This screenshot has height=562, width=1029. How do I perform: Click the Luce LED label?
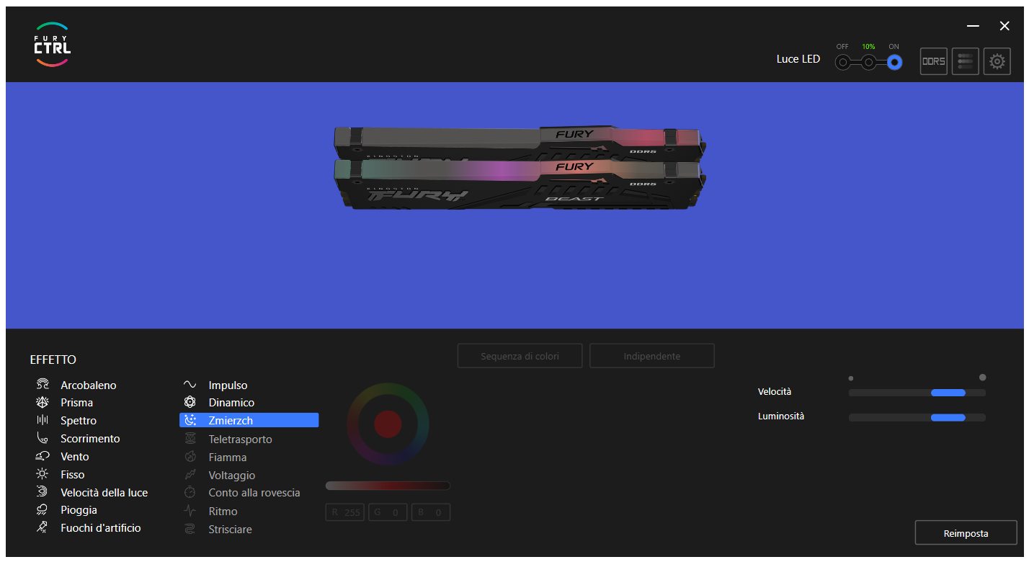tap(798, 59)
